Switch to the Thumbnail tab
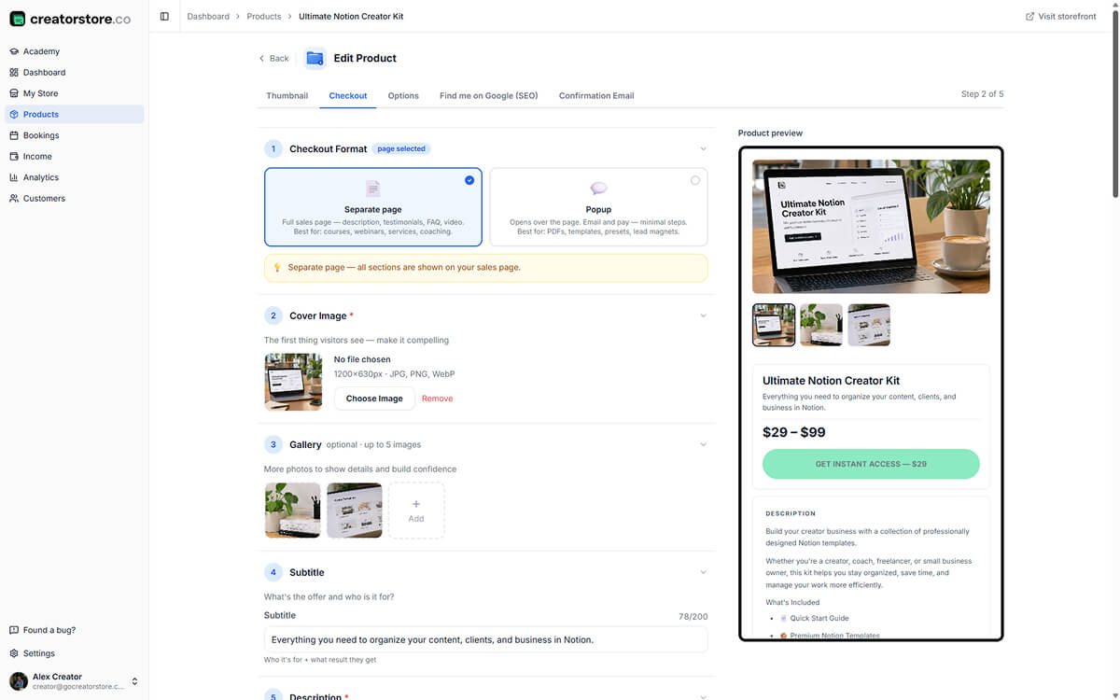The image size is (1120, 700). (x=287, y=95)
